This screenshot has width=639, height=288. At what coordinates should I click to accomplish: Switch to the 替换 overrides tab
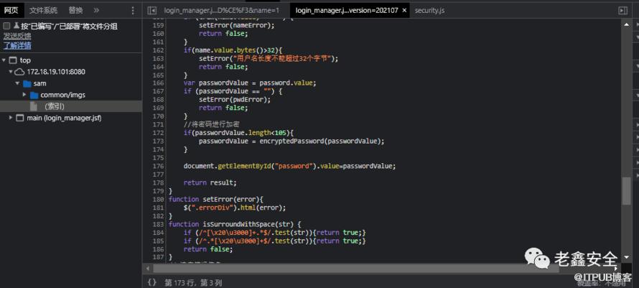click(75, 11)
